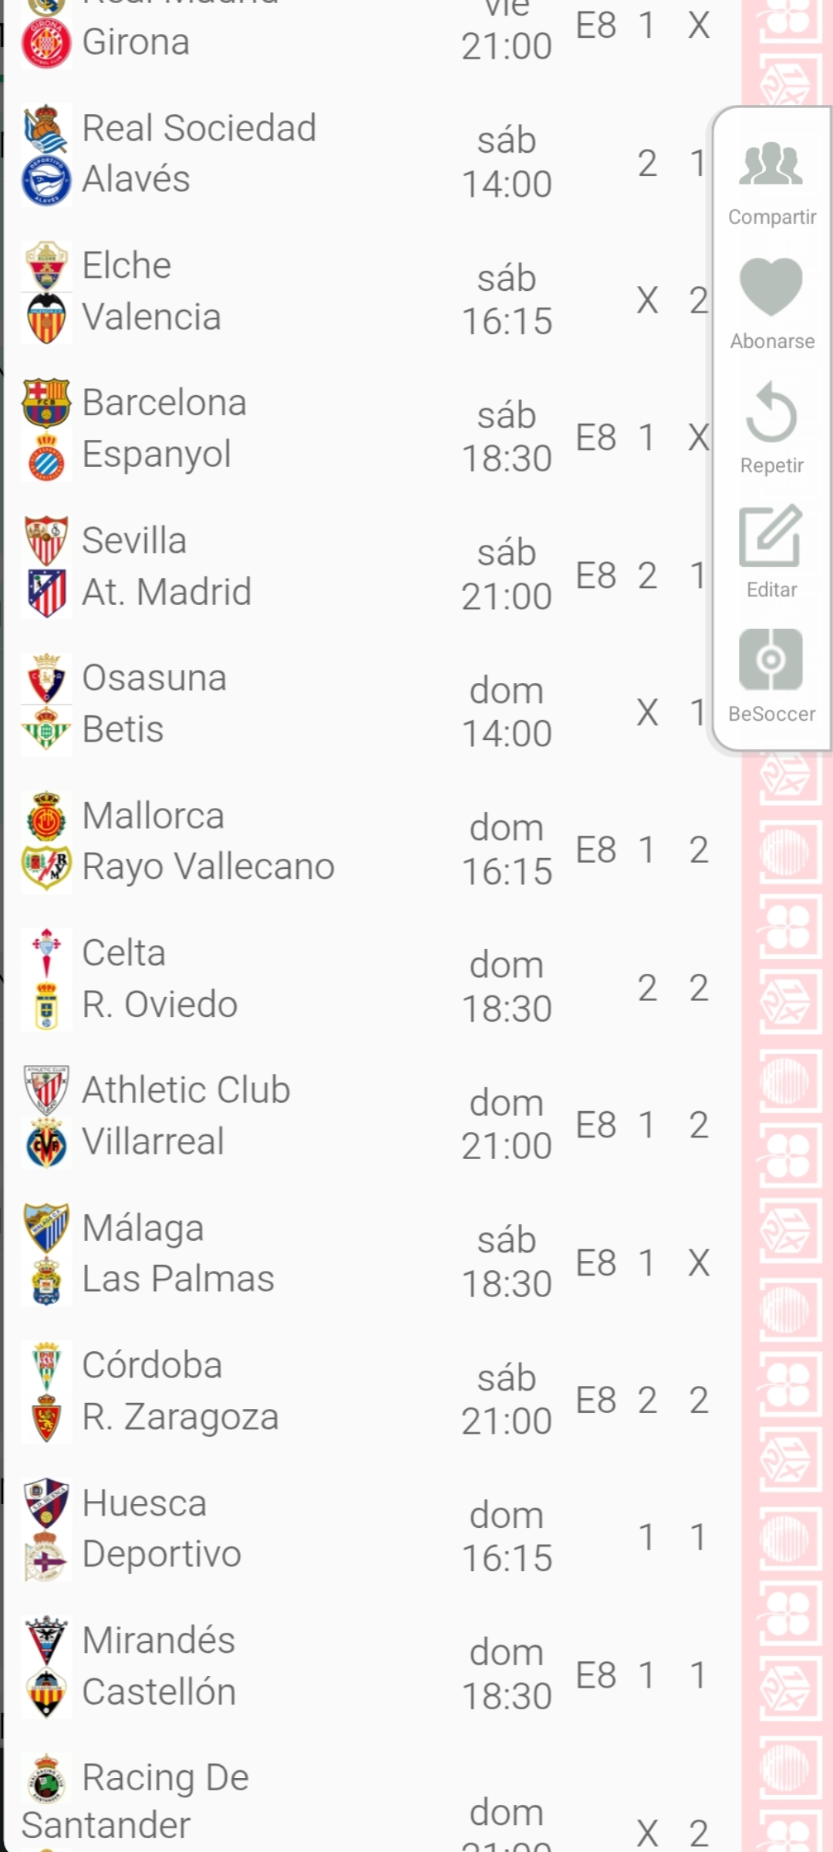Select the X prediction for Málaga–Las Palmas

coord(699,1262)
